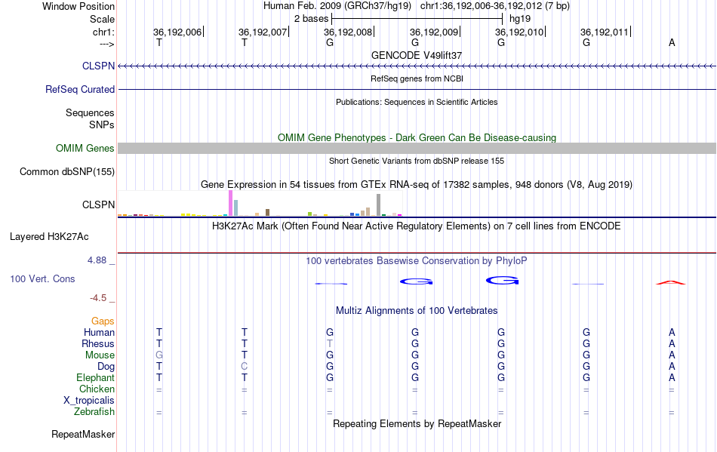Click the gray T in Rhesus row
Image resolution: width=717 pixels, height=452 pixels.
click(330, 343)
